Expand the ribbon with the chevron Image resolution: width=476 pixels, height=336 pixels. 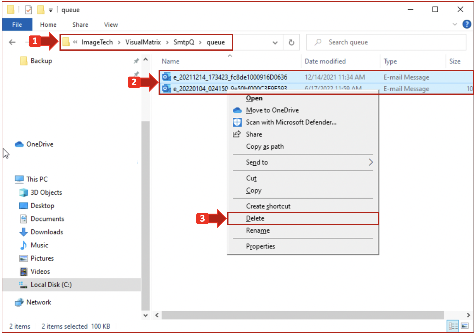[x=455, y=24]
